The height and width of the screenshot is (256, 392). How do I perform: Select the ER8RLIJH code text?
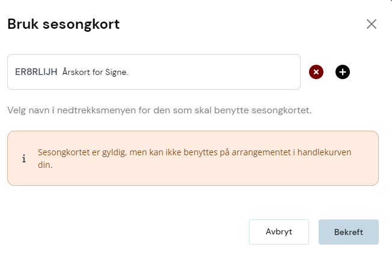[36, 72]
